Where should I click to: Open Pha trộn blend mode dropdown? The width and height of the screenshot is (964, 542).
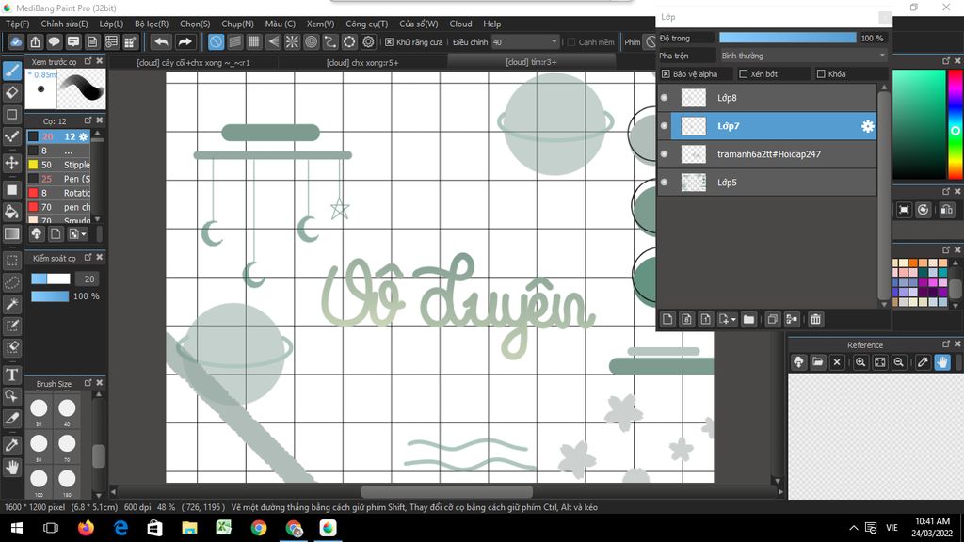(803, 56)
